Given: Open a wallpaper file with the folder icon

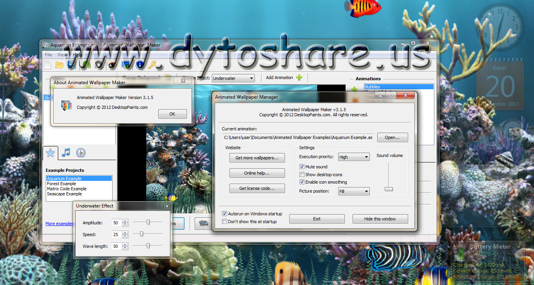Looking at the screenshot, I should point(59,65).
